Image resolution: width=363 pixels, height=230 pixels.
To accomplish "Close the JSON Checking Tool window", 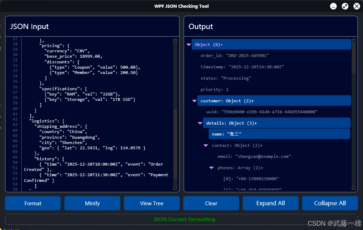I will pyautogui.click(x=357, y=6).
